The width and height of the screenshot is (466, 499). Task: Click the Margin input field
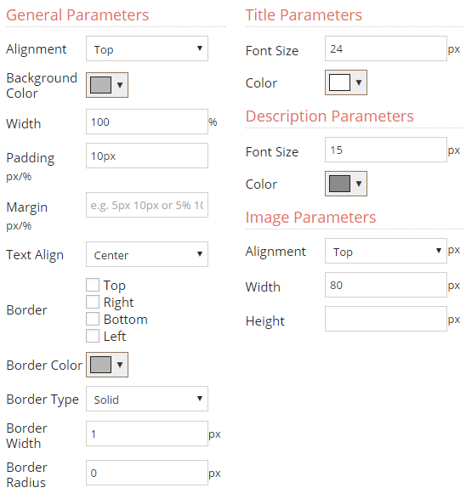click(147, 205)
